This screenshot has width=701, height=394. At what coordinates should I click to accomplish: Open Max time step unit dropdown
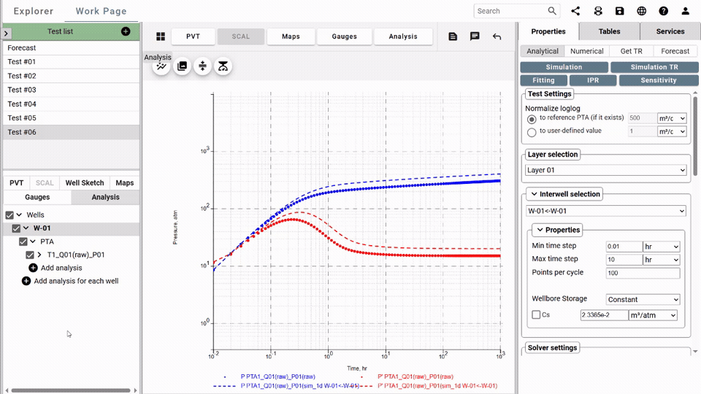662,260
